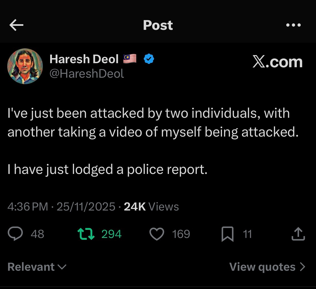This screenshot has height=289, width=316.
Task: Open Haresh Deol's profile picture
Action: click(x=25, y=66)
